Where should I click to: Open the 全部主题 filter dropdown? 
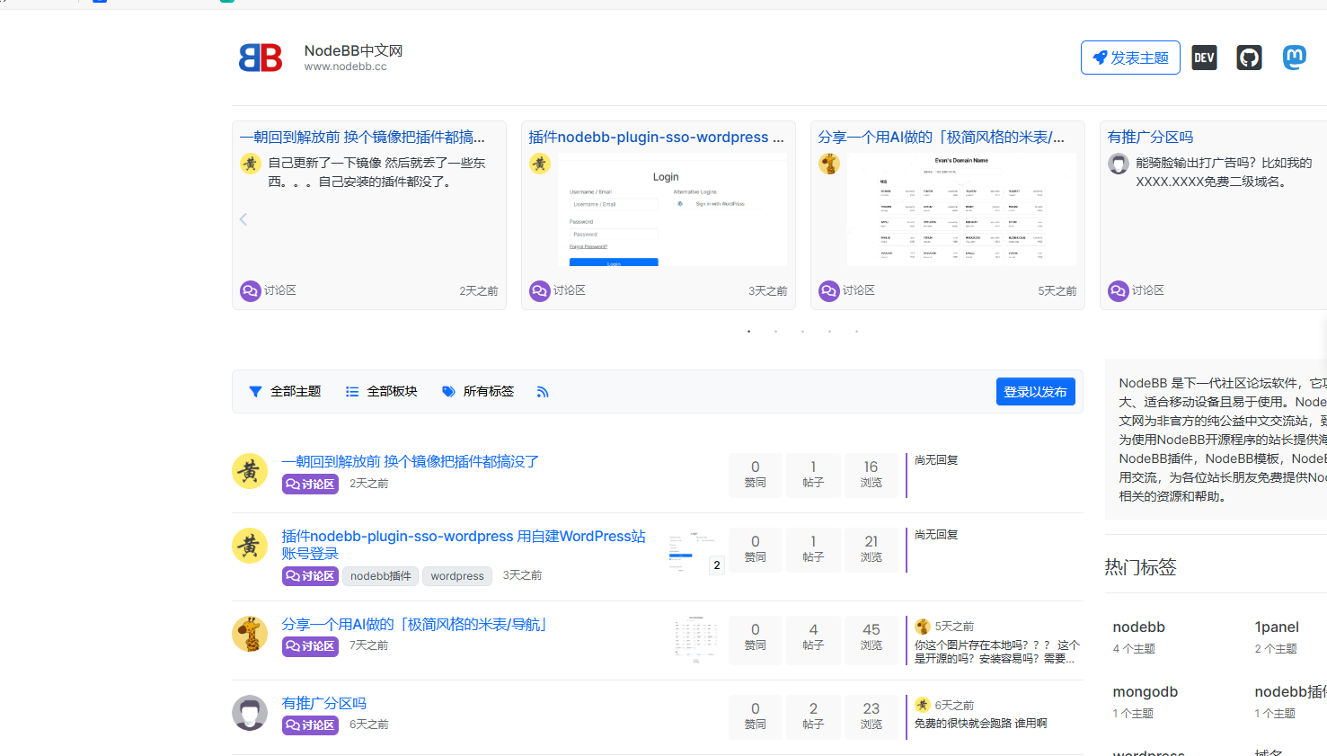[285, 392]
